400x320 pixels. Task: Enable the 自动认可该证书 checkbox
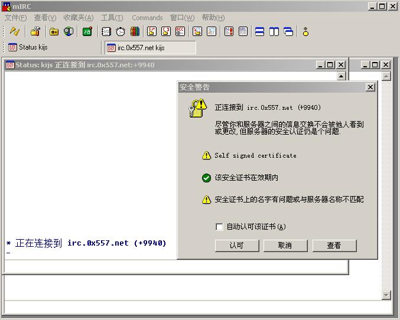[219, 227]
